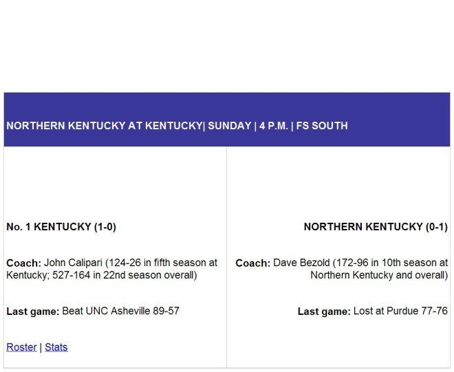Click the Lost at Purdue 77-76 line

coord(373,311)
